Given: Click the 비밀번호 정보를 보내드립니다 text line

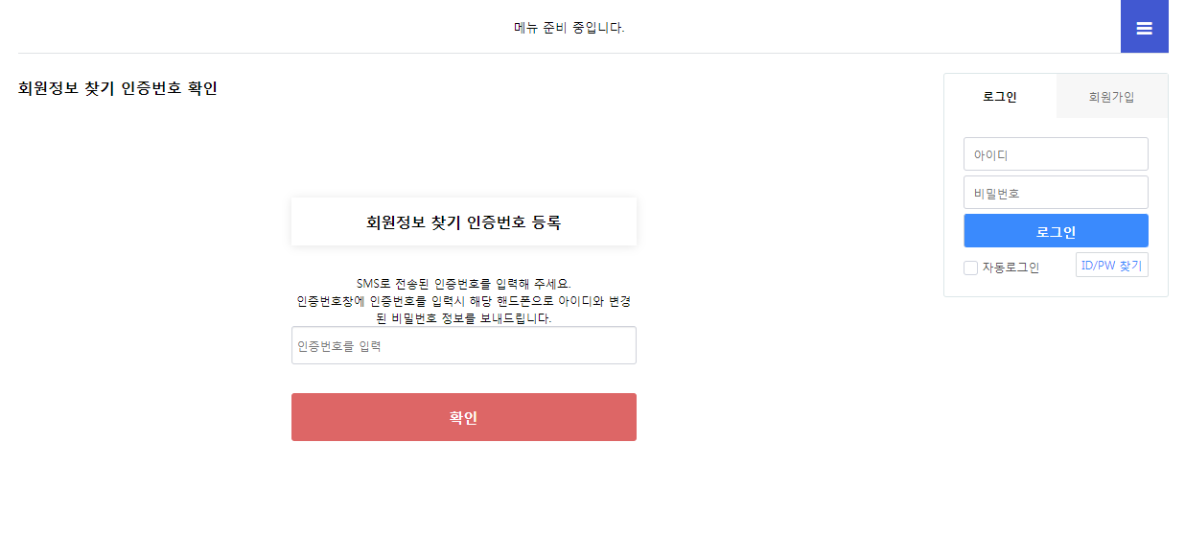Looking at the screenshot, I should [x=463, y=318].
